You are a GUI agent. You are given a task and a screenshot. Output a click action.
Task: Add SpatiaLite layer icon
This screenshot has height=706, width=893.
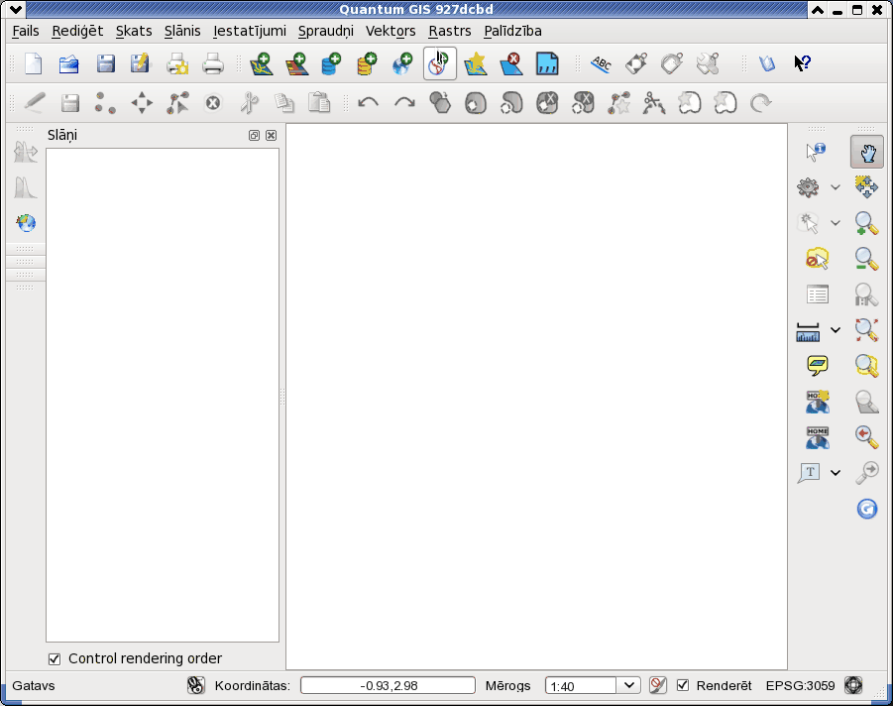pyautogui.click(x=367, y=63)
